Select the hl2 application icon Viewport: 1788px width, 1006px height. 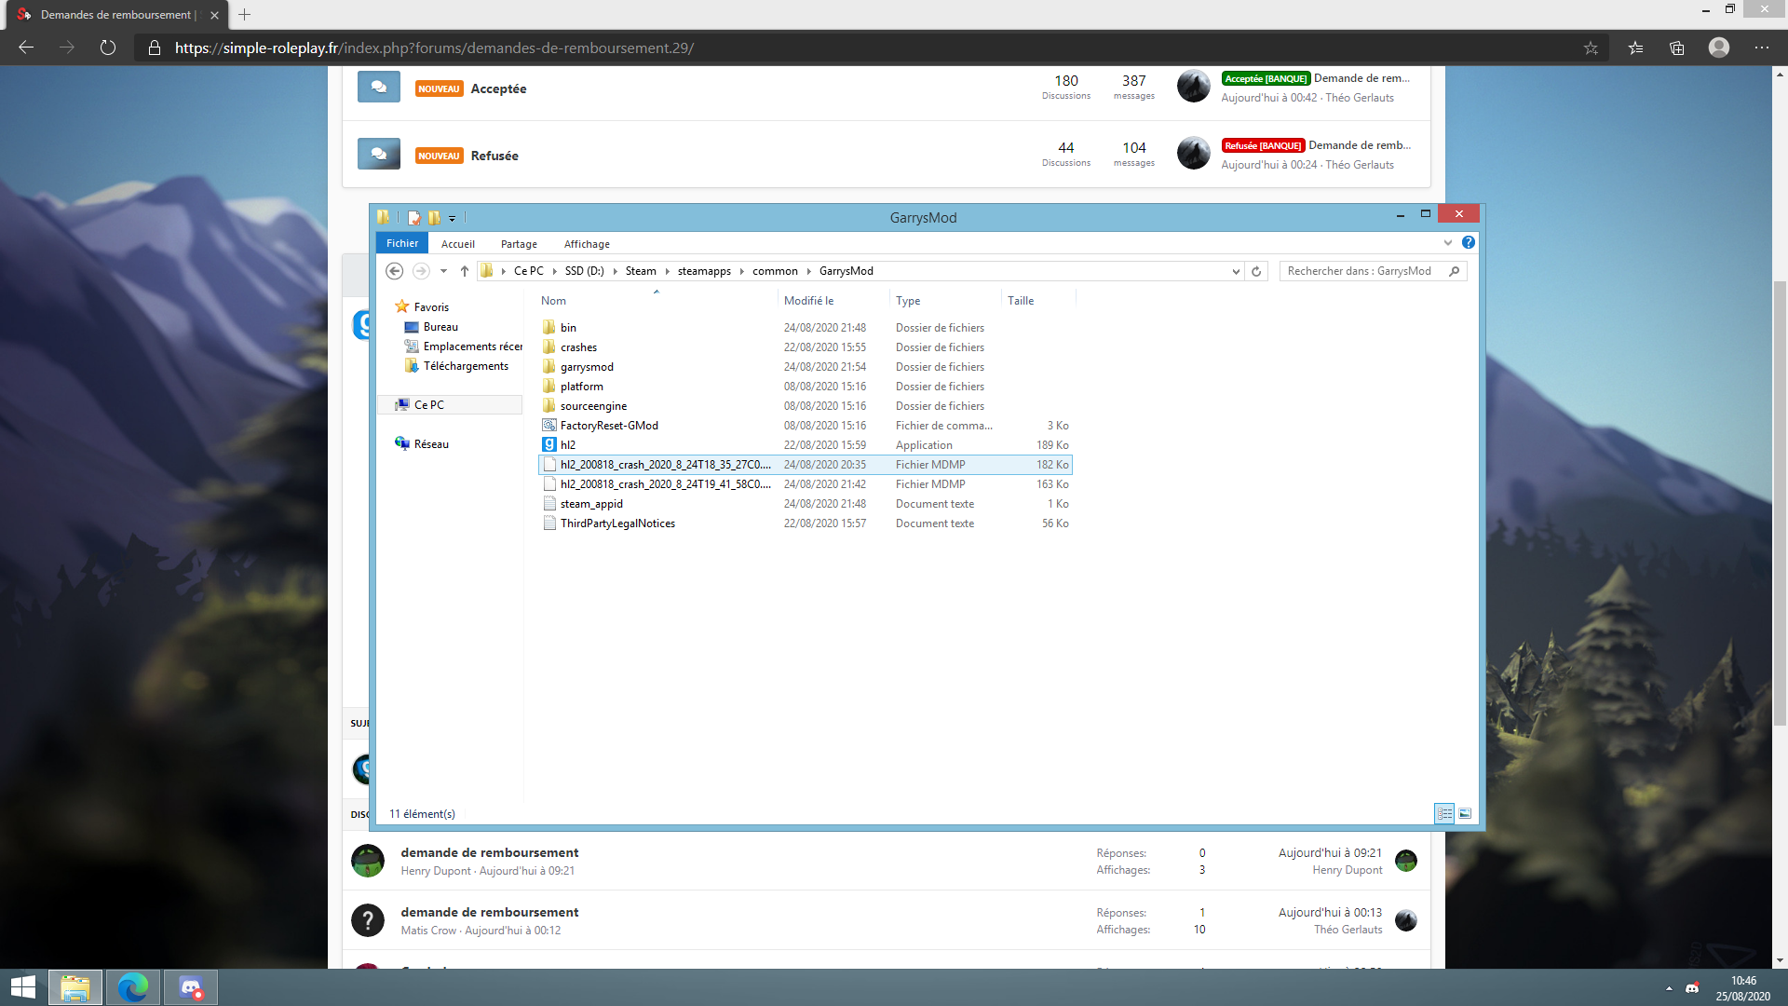pyautogui.click(x=549, y=444)
